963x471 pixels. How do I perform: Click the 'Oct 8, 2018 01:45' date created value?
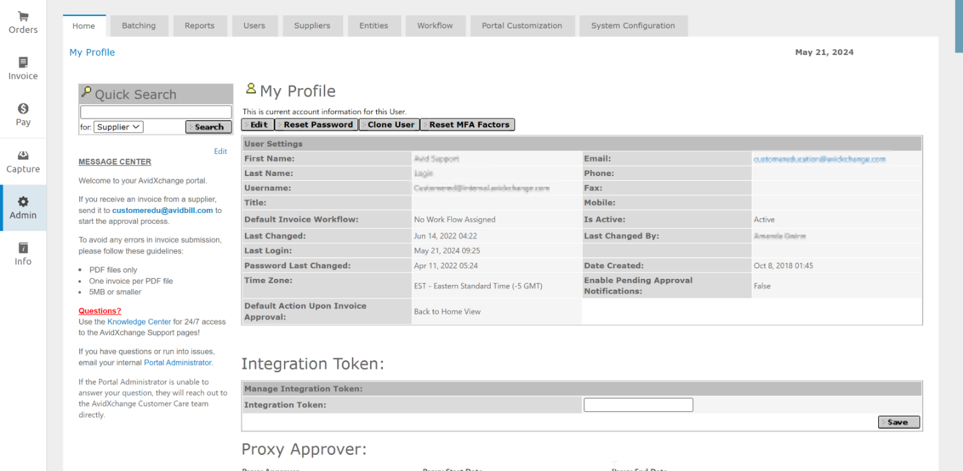click(x=783, y=265)
